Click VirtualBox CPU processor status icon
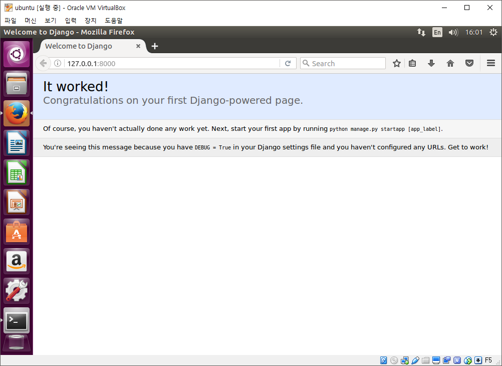The image size is (502, 366). 457,360
